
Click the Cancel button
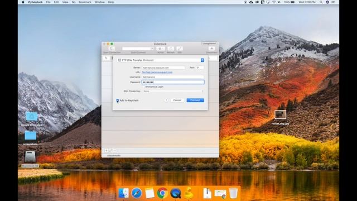tap(177, 100)
